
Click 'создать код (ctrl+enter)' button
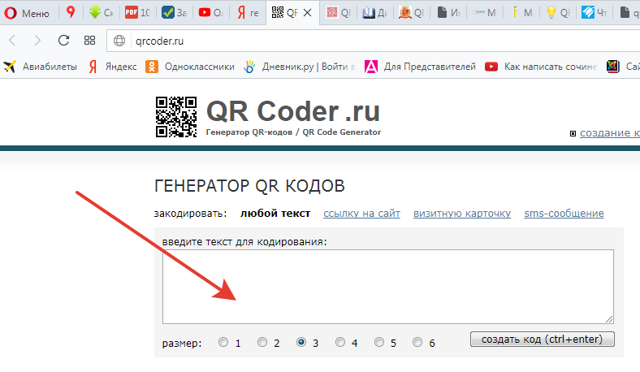click(542, 339)
